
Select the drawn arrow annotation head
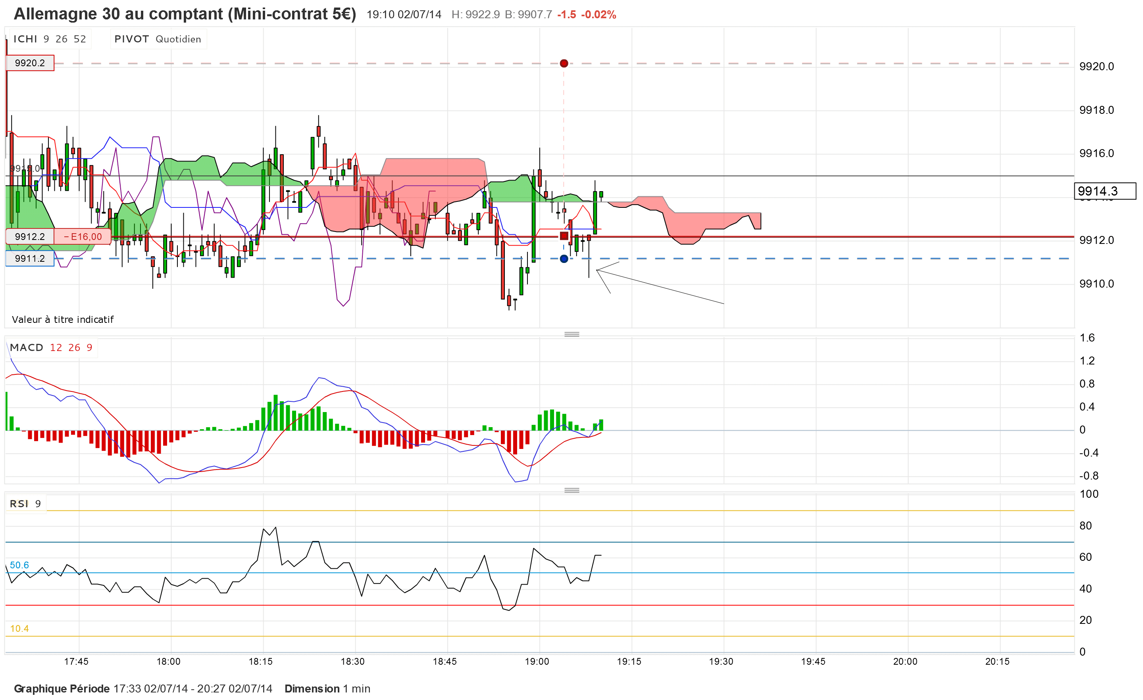coord(597,270)
